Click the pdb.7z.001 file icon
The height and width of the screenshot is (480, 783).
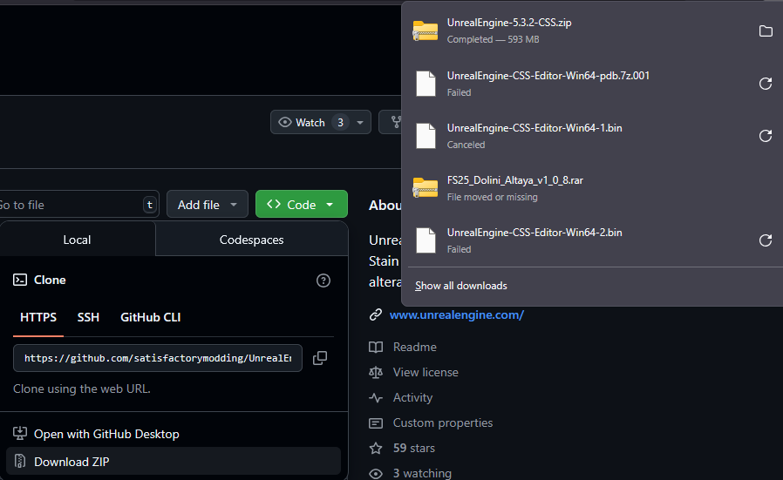426,84
